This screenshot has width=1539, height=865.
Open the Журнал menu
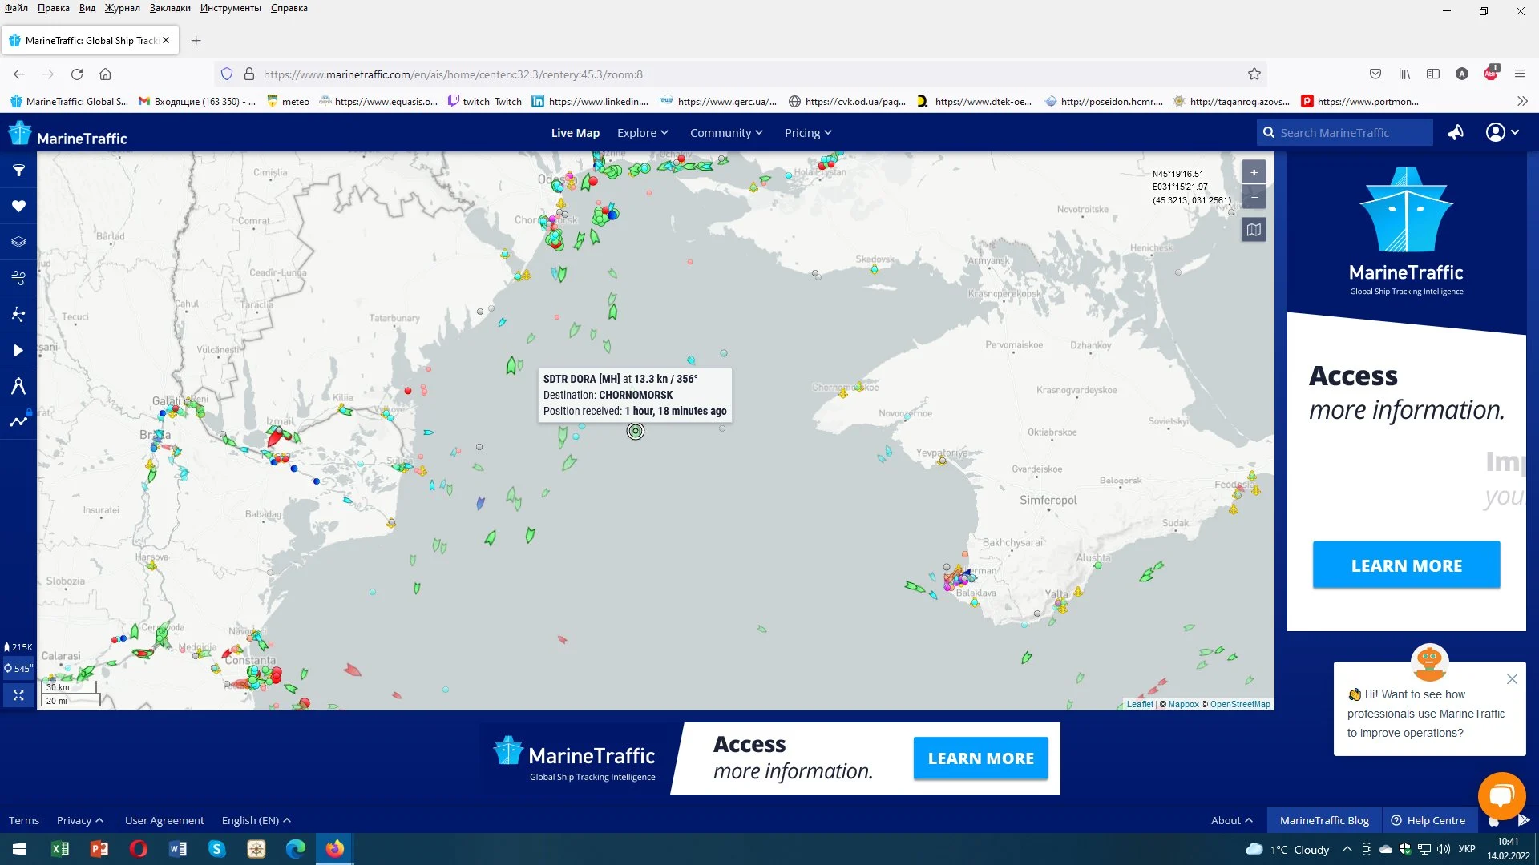(122, 8)
